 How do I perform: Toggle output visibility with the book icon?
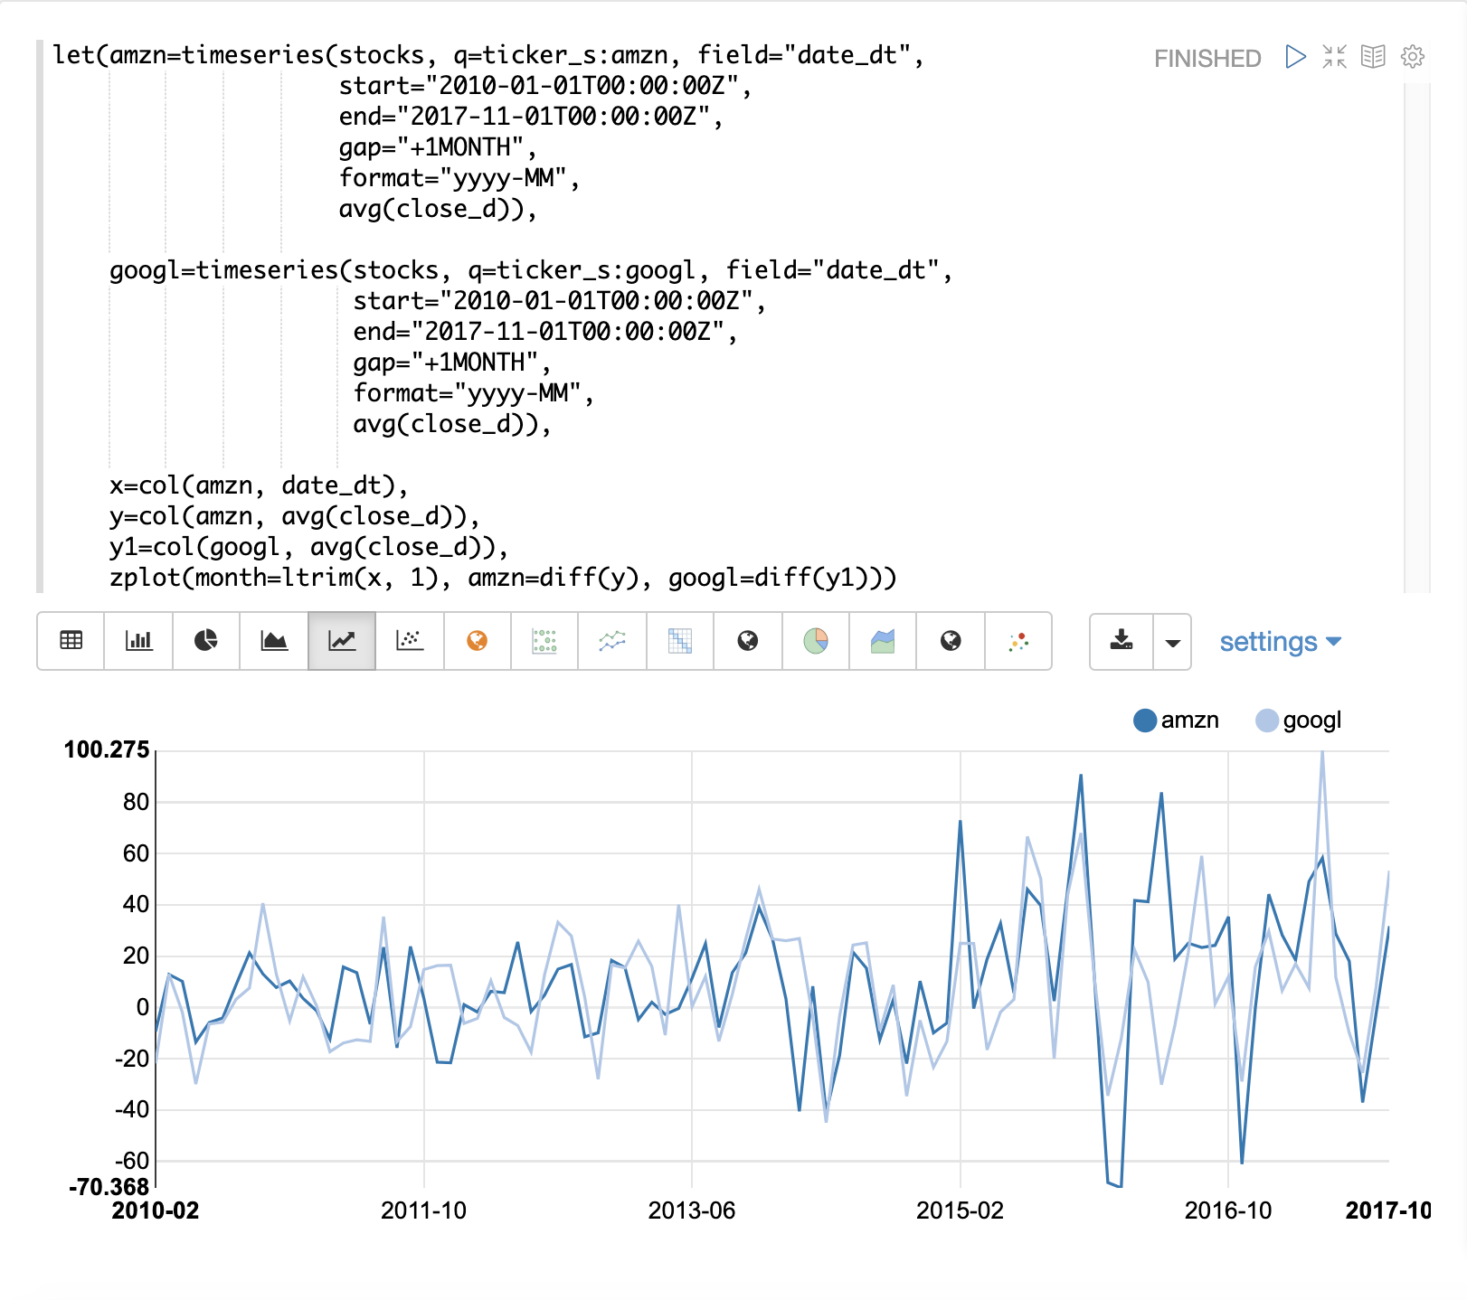pos(1373,57)
